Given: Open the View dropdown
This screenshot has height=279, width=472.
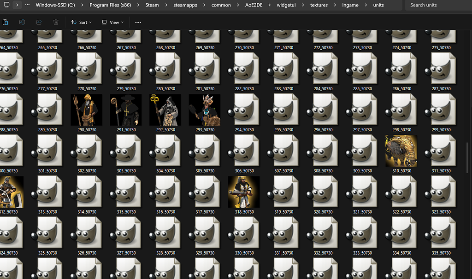Looking at the screenshot, I should point(112,22).
